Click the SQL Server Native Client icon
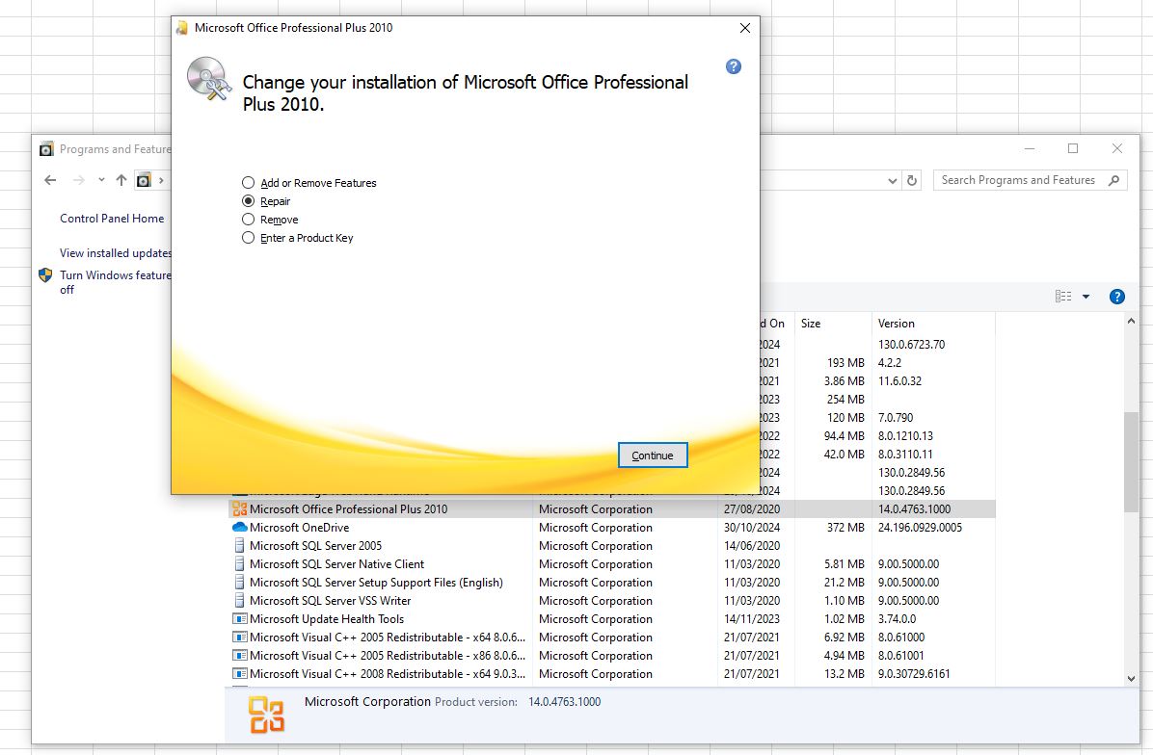 pos(239,564)
